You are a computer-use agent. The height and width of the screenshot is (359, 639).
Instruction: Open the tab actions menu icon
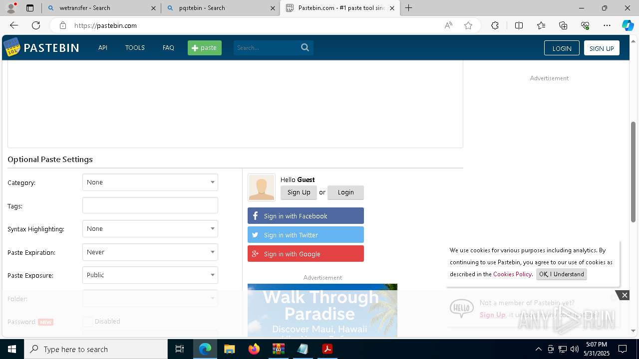(x=30, y=8)
